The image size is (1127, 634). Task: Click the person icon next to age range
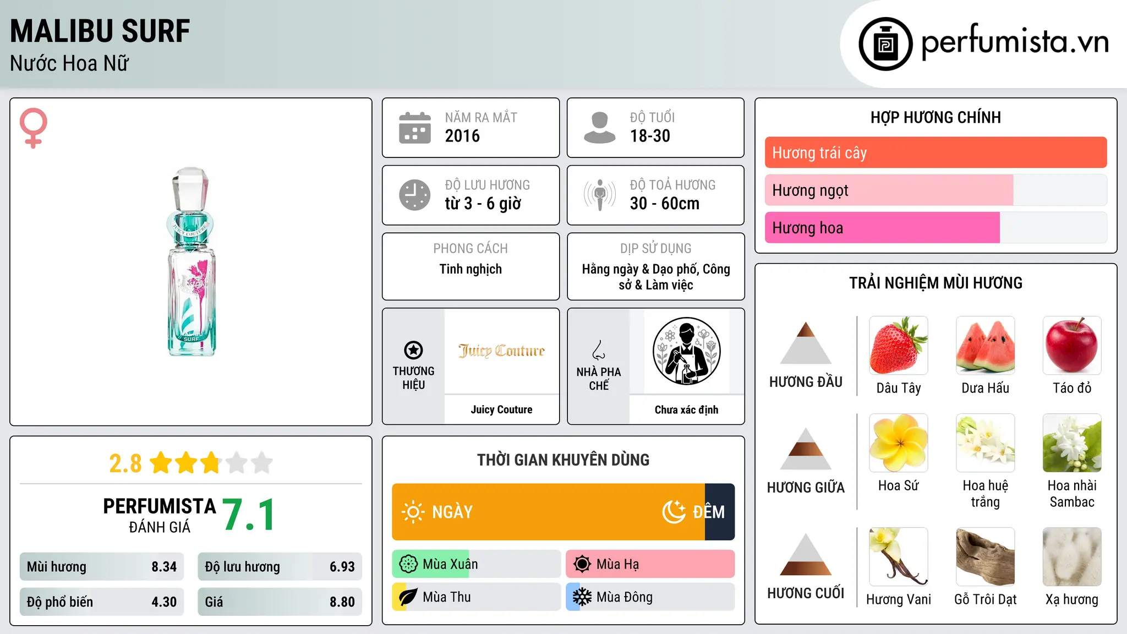(600, 128)
